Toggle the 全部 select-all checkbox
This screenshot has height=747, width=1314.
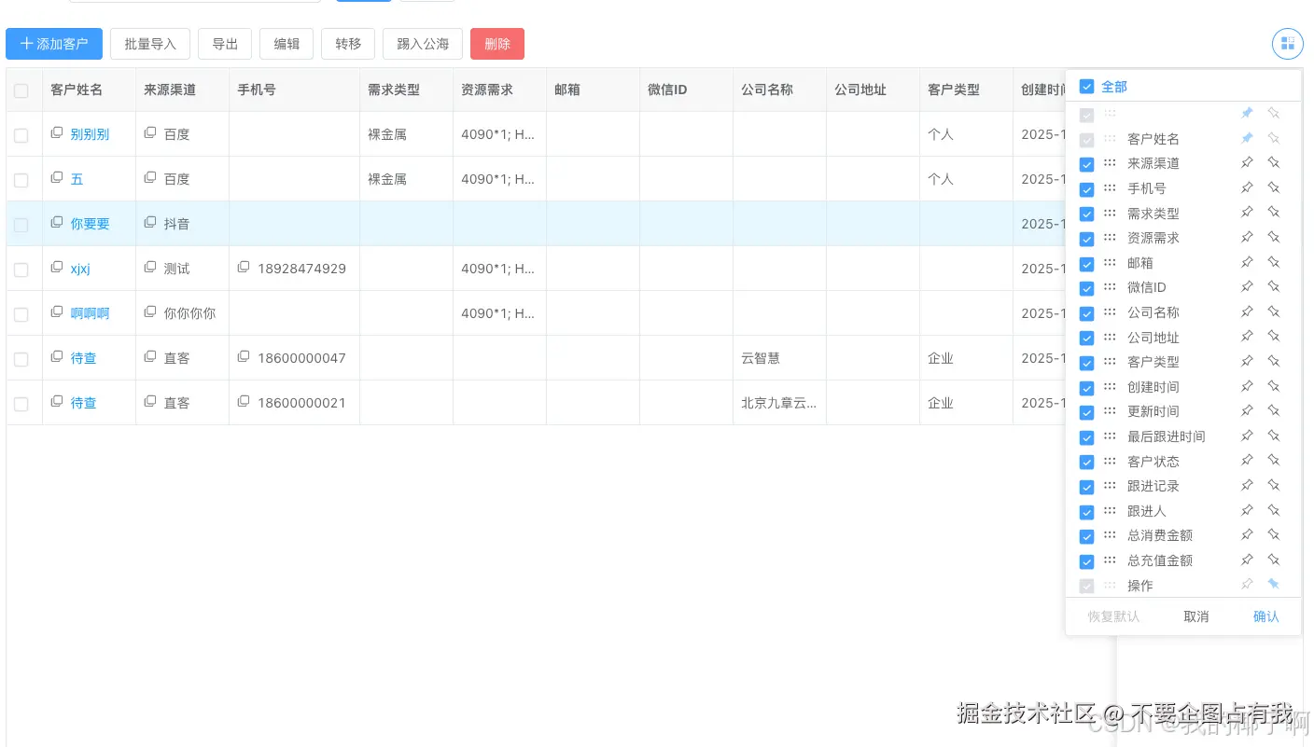[1086, 86]
